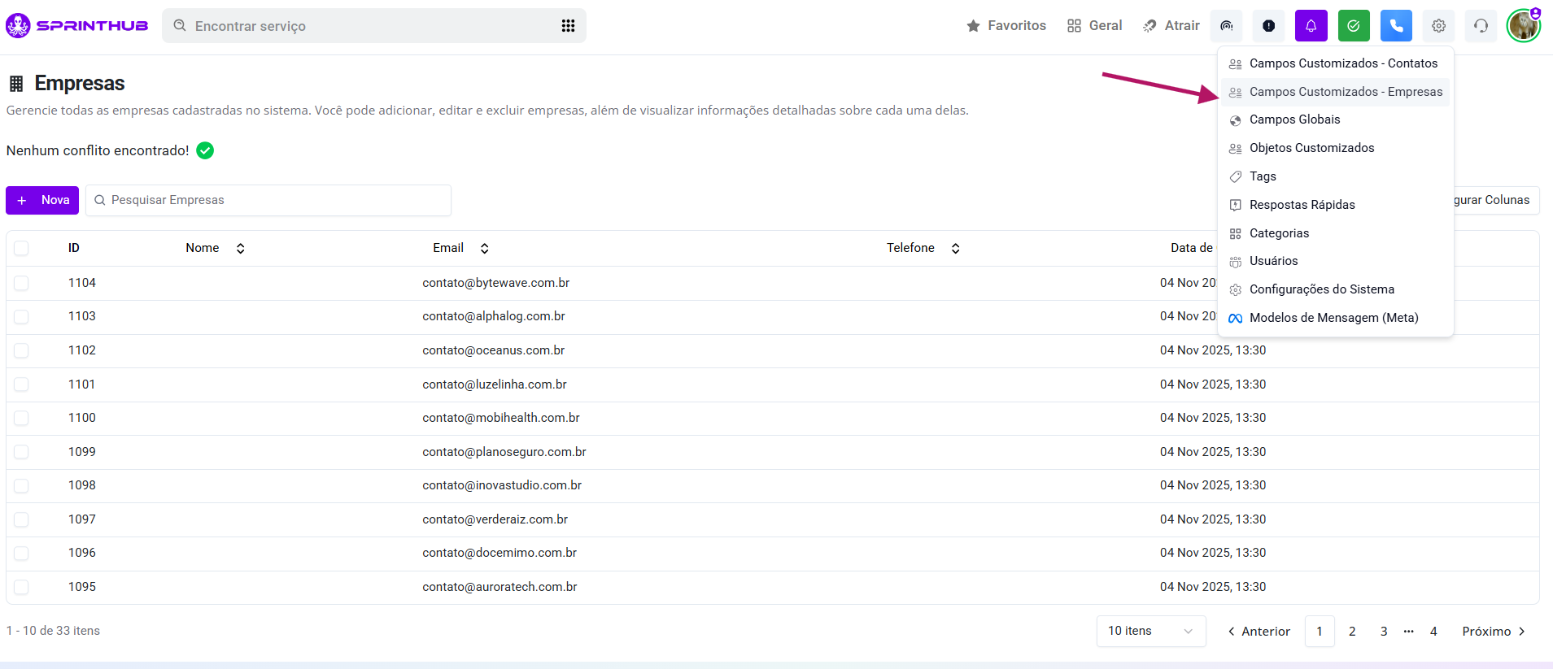The width and height of the screenshot is (1553, 669).
Task: Click the Nova button to add company
Action: coord(42,200)
